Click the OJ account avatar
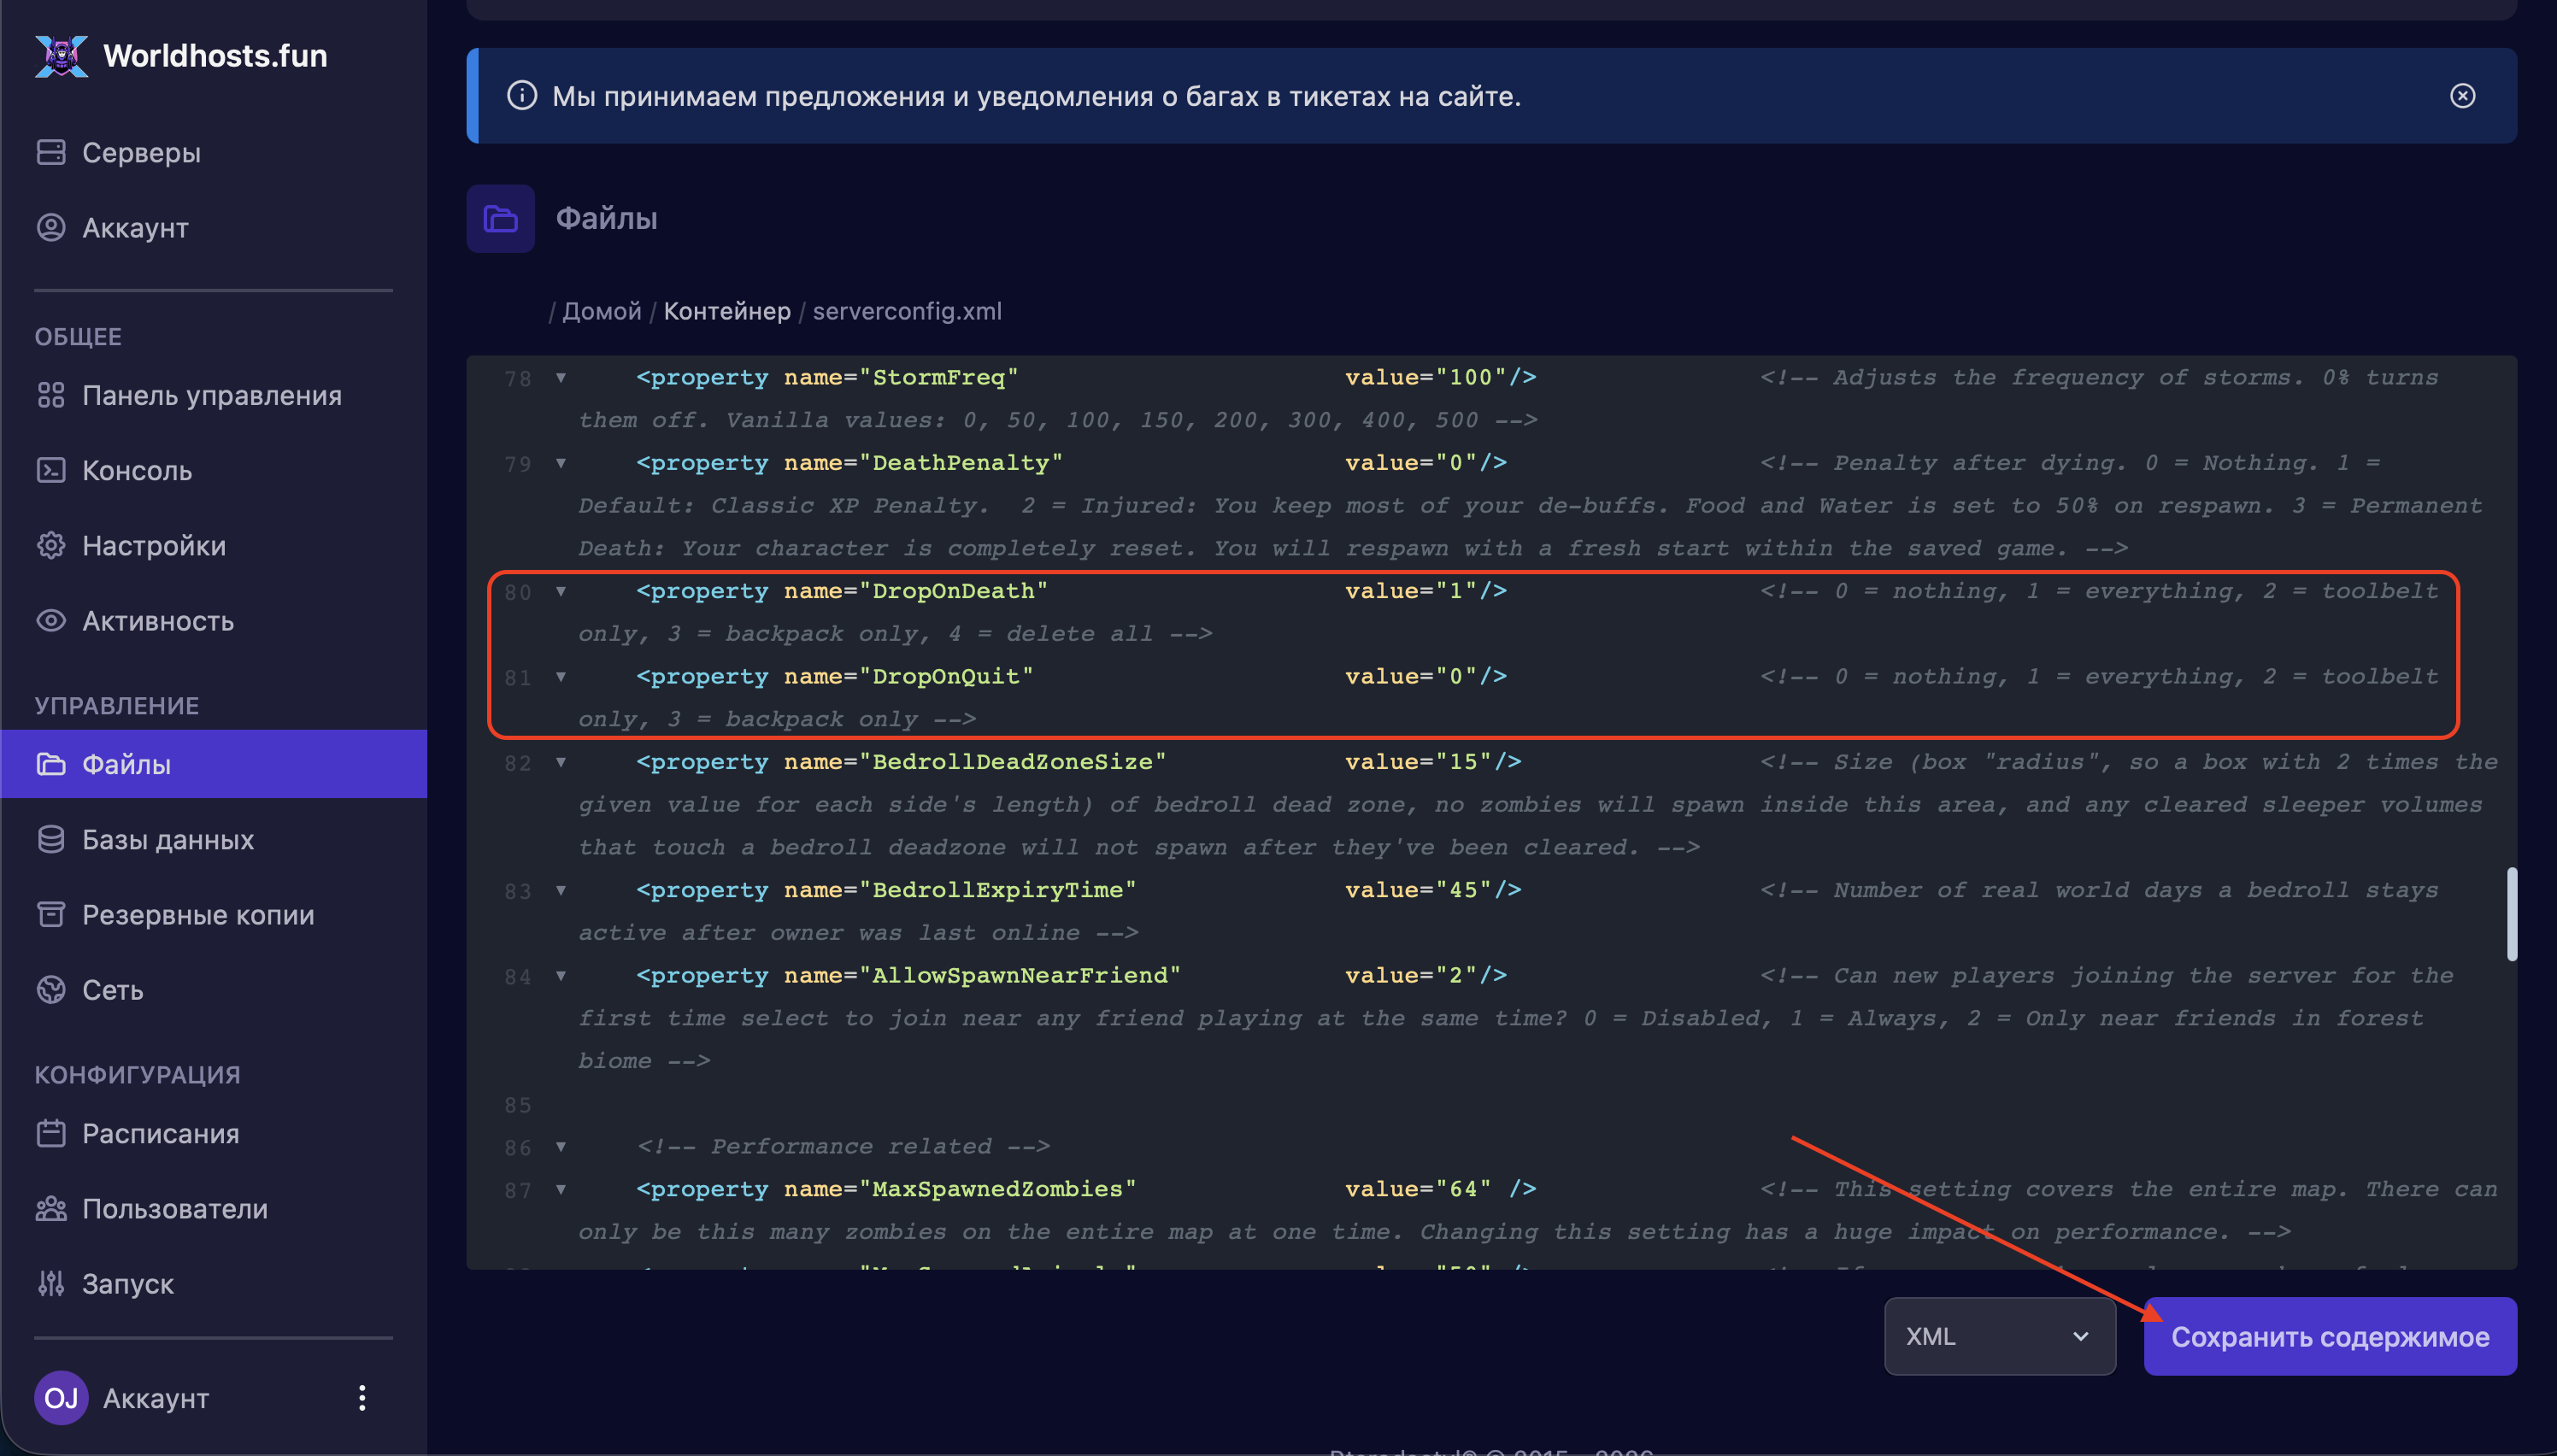Image resolution: width=2557 pixels, height=1456 pixels. [x=61, y=1397]
